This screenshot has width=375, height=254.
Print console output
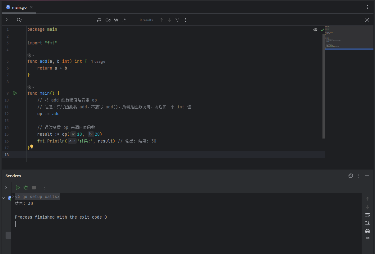pyautogui.click(x=368, y=231)
